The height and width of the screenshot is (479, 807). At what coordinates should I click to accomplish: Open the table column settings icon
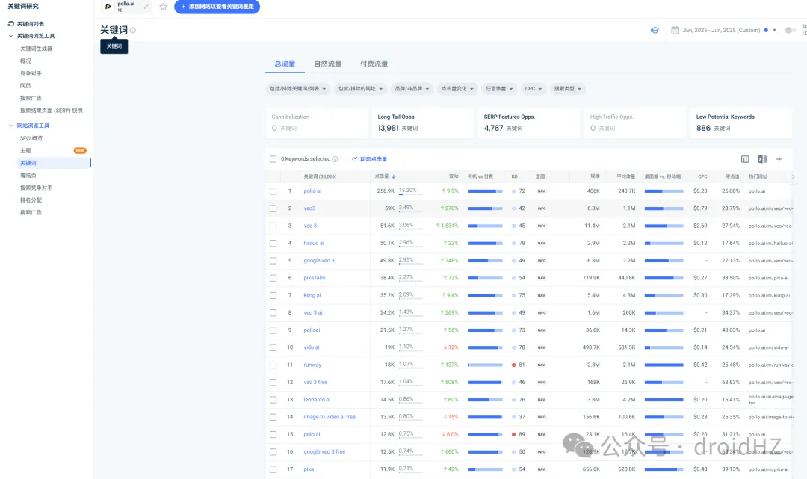745,159
